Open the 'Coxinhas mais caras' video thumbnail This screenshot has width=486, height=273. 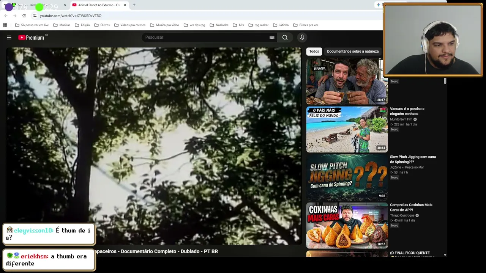[347, 226]
